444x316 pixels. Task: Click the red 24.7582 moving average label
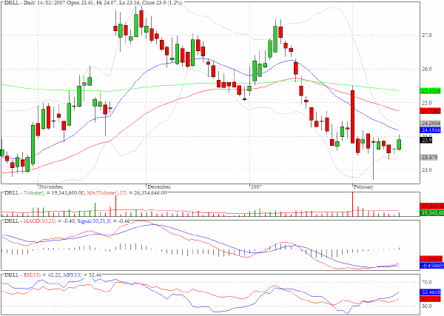click(x=431, y=111)
